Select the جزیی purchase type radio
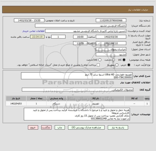The width and height of the screenshot is (156, 151). [x=129, y=65]
